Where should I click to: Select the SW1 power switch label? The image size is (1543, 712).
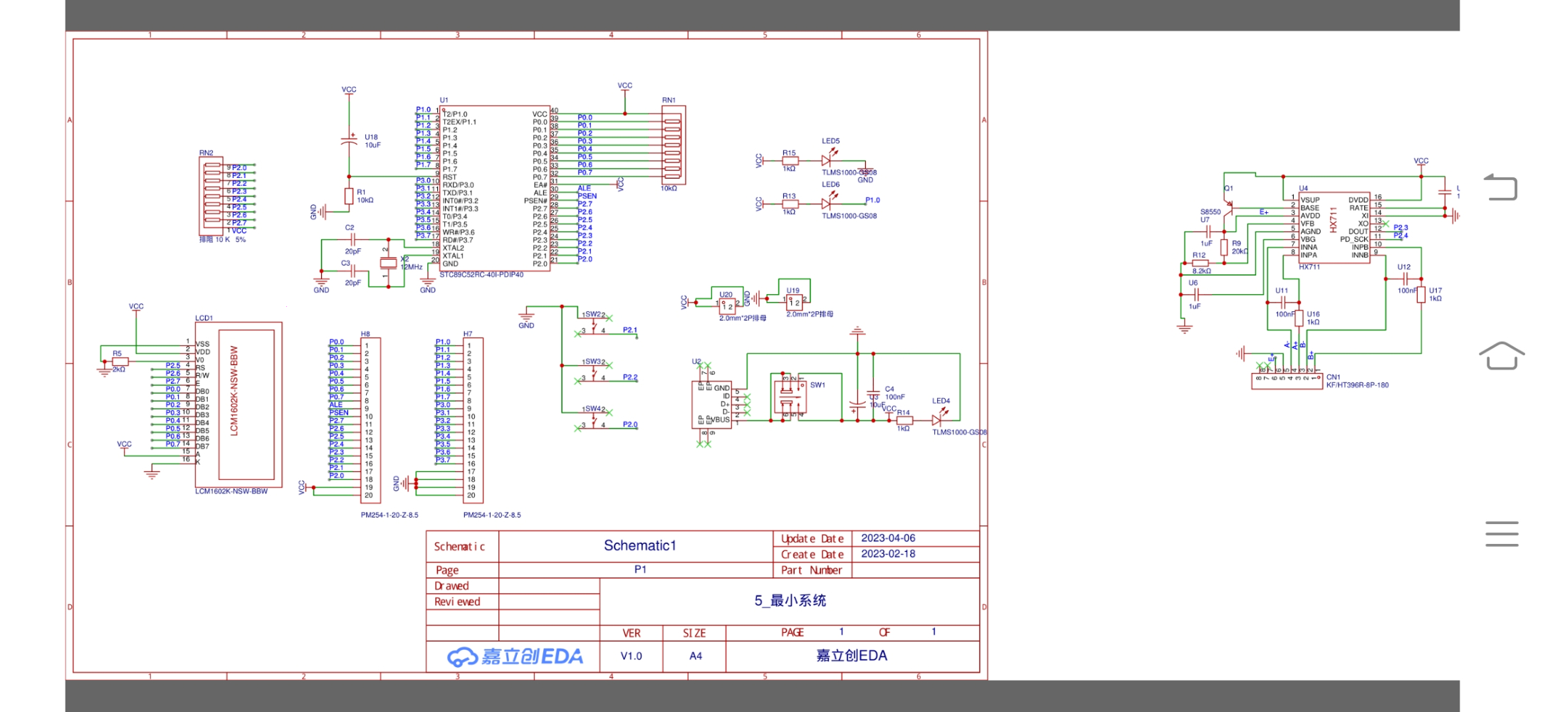pyautogui.click(x=817, y=385)
